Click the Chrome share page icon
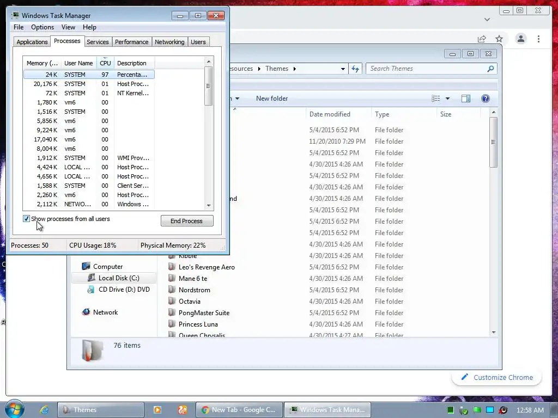This screenshot has height=418, width=558. pos(482,39)
